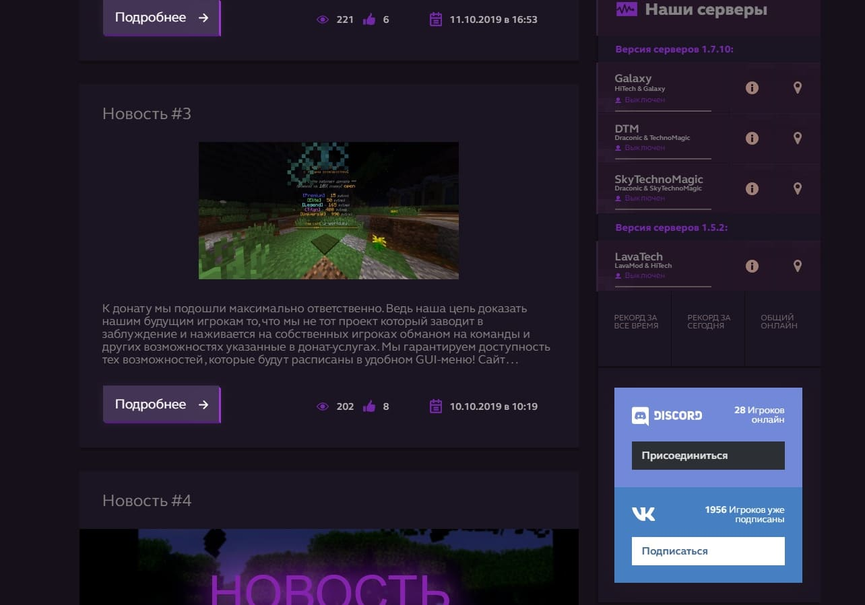Select the DTM server name
This screenshot has height=605, width=865.
627,129
